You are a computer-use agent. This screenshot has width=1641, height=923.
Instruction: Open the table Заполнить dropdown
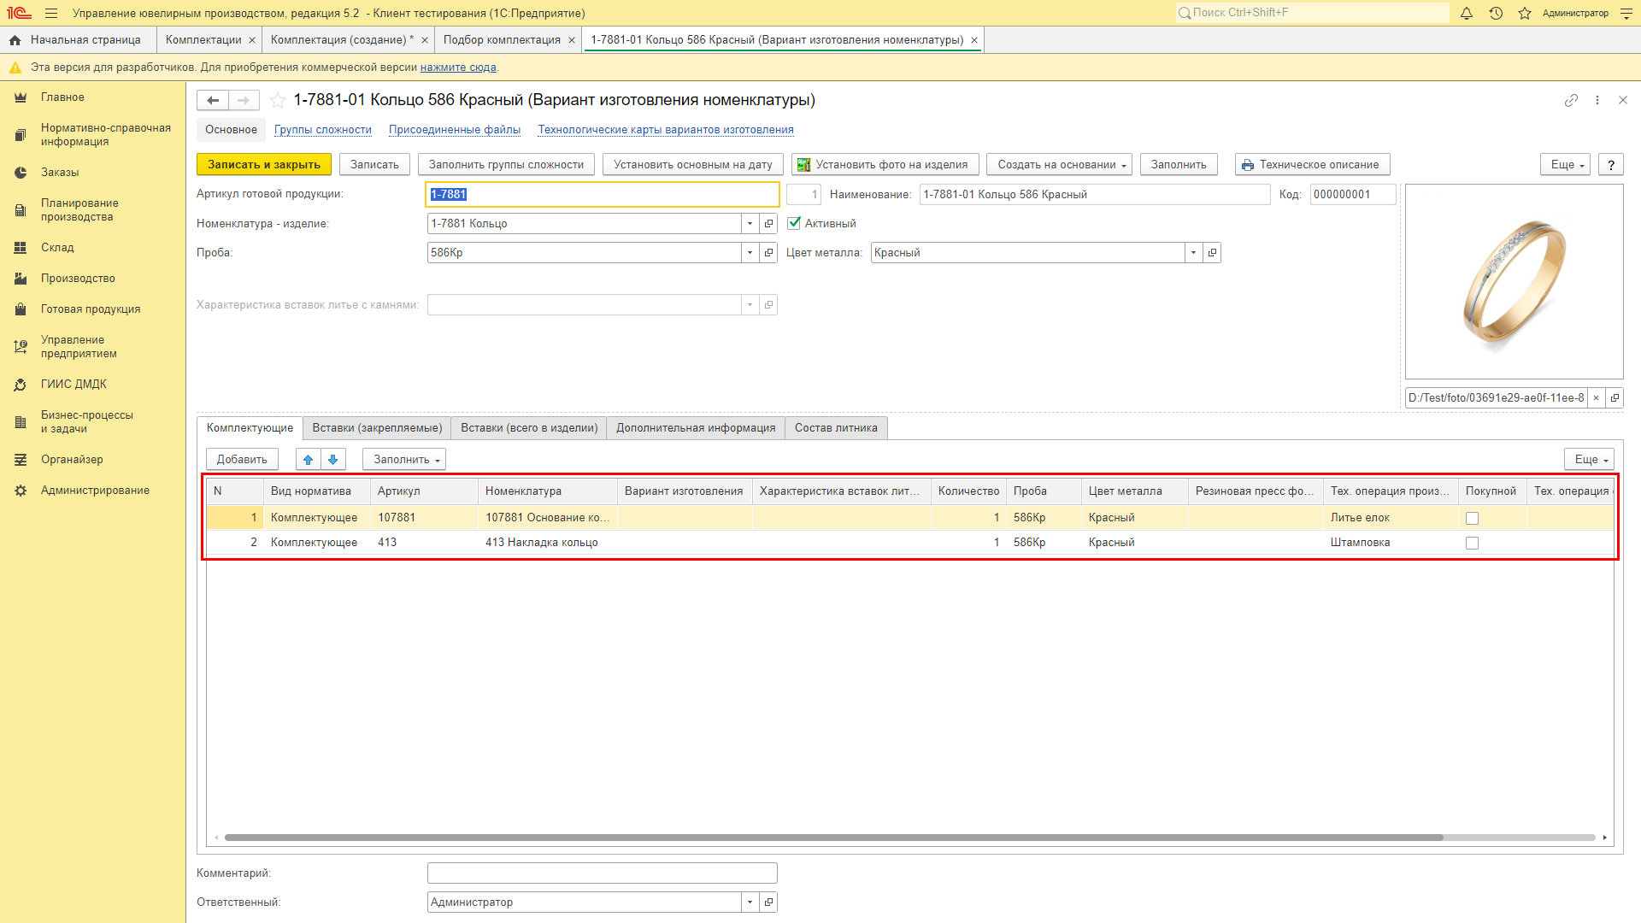[404, 460]
